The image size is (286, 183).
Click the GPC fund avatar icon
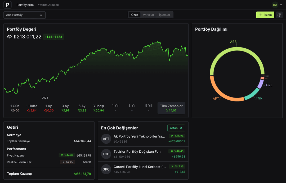pyautogui.click(x=106, y=169)
